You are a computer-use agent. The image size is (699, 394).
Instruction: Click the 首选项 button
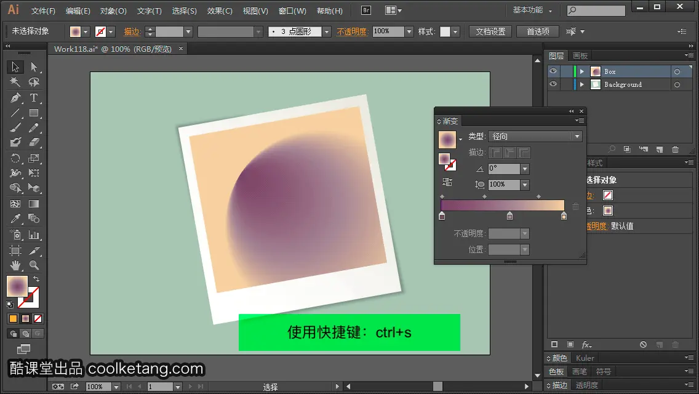click(x=538, y=31)
